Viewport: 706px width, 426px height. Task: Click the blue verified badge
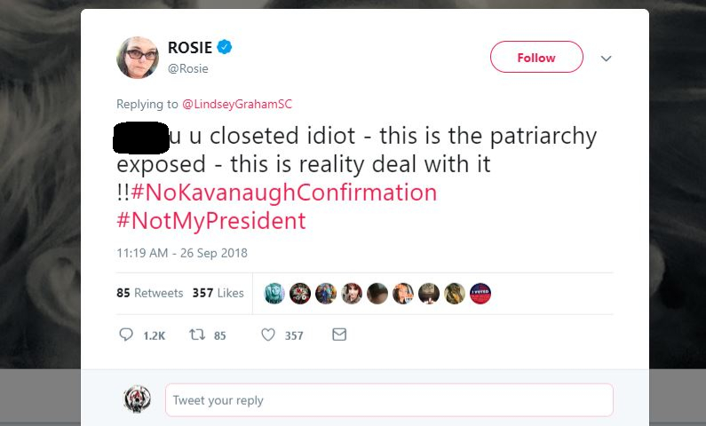(x=226, y=48)
